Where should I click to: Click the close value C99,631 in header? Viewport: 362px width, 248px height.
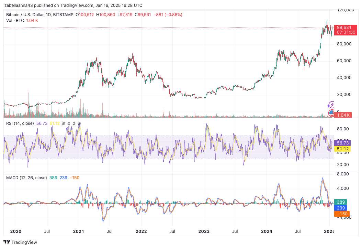pyautogui.click(x=143, y=15)
